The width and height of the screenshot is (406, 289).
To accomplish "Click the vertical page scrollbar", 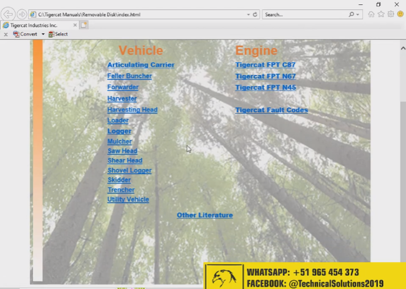I will [x=402, y=156].
